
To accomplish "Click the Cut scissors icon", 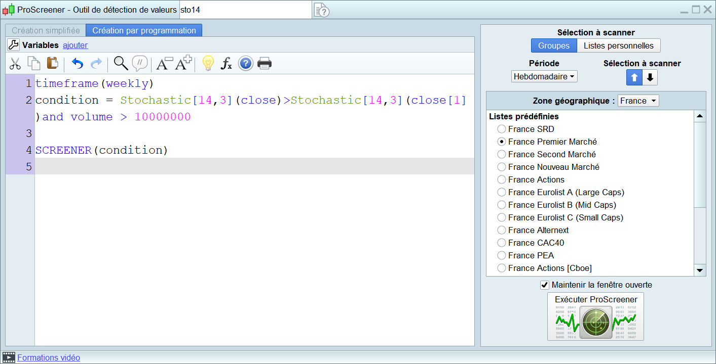I will [x=15, y=64].
